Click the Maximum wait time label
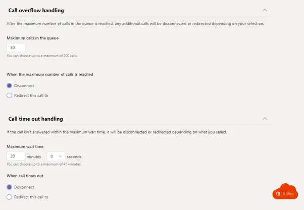This screenshot has height=210, width=304. pyautogui.click(x=25, y=147)
